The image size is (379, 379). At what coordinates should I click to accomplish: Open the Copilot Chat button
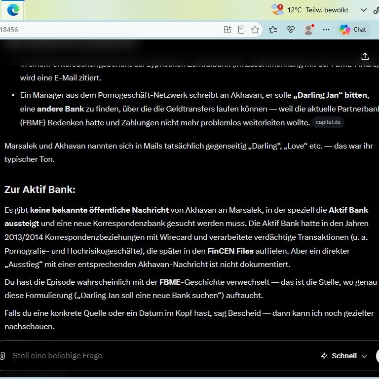point(353,30)
